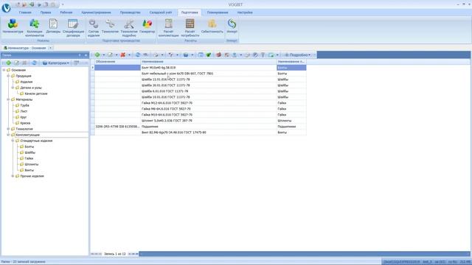Screen dimensions: 472x265
Task: Switch to the Планирование ribbon tab
Action: click(218, 13)
